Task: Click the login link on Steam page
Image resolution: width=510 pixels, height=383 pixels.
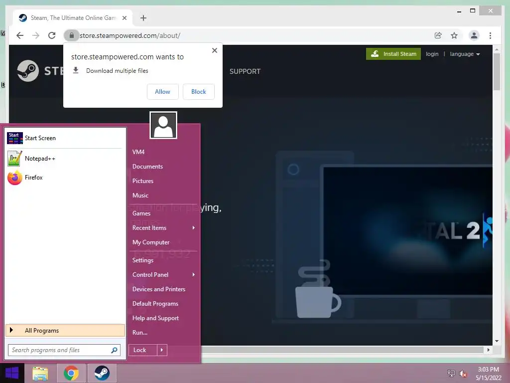Action: pos(432,54)
